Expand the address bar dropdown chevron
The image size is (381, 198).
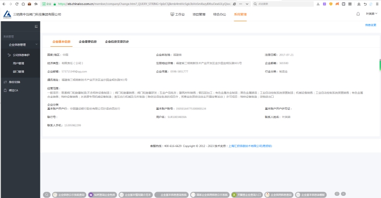(247, 4)
